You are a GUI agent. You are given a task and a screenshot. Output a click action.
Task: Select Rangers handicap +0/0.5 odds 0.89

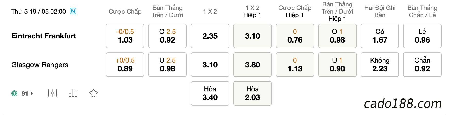[x=125, y=65]
